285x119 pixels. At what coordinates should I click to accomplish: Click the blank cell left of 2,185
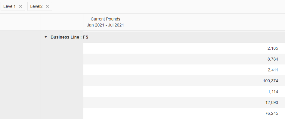62,48
